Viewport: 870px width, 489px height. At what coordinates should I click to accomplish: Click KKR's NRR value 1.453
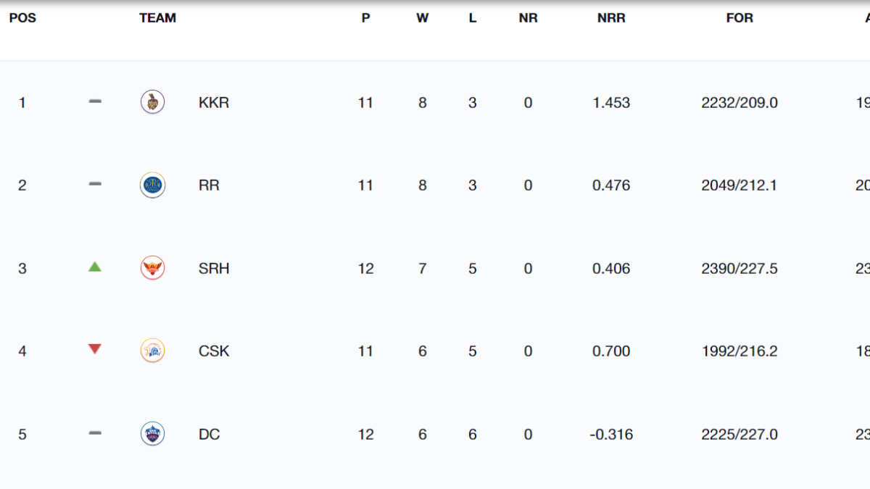coord(611,103)
